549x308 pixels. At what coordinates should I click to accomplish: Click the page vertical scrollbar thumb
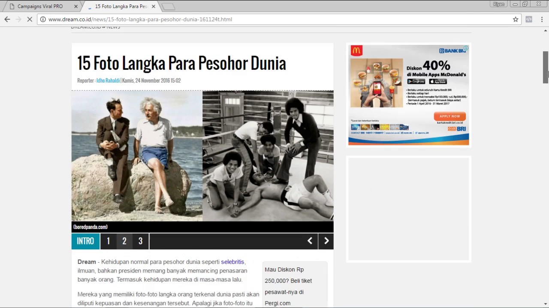[546, 67]
